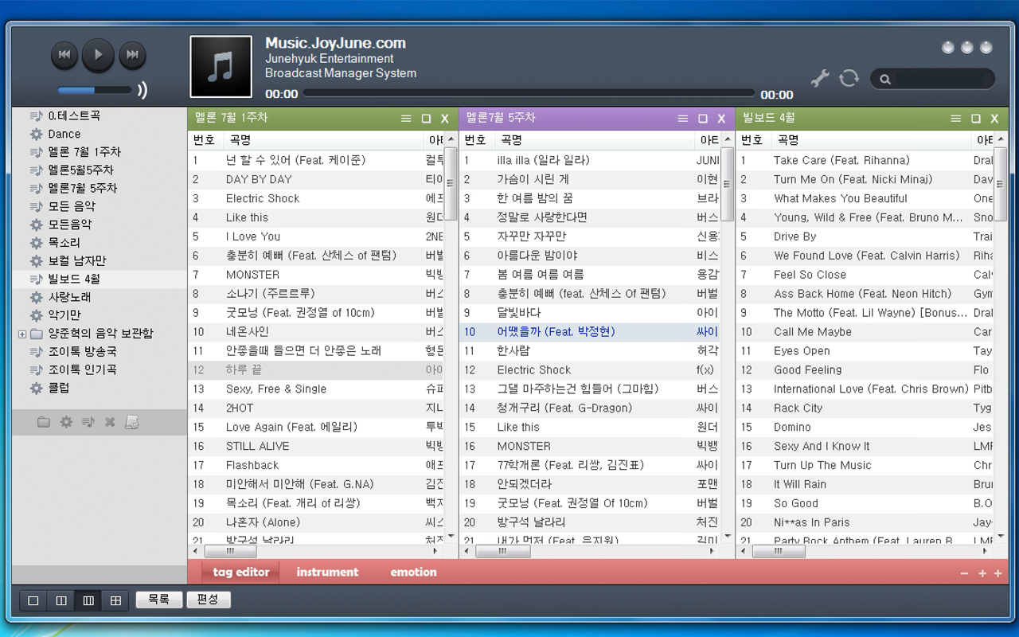Switch to the instrument tab

coord(327,572)
